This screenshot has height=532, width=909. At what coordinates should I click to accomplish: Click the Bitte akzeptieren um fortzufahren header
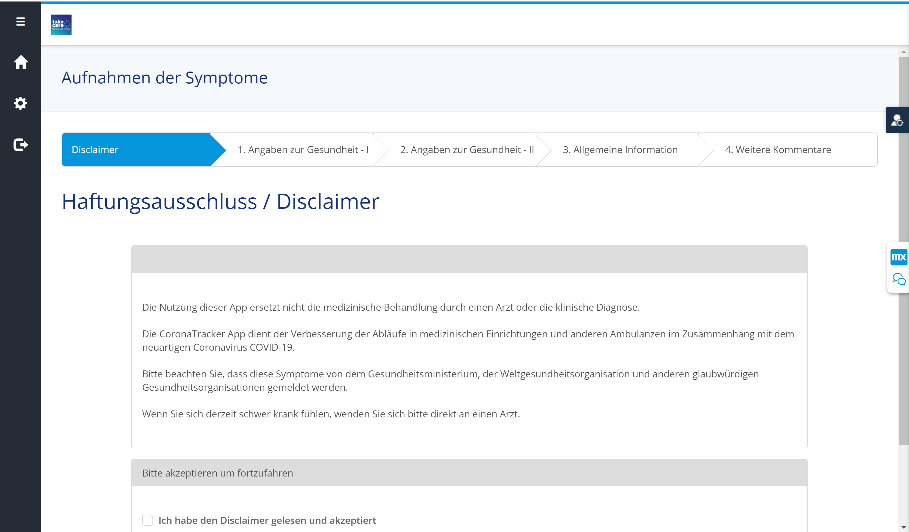click(218, 473)
